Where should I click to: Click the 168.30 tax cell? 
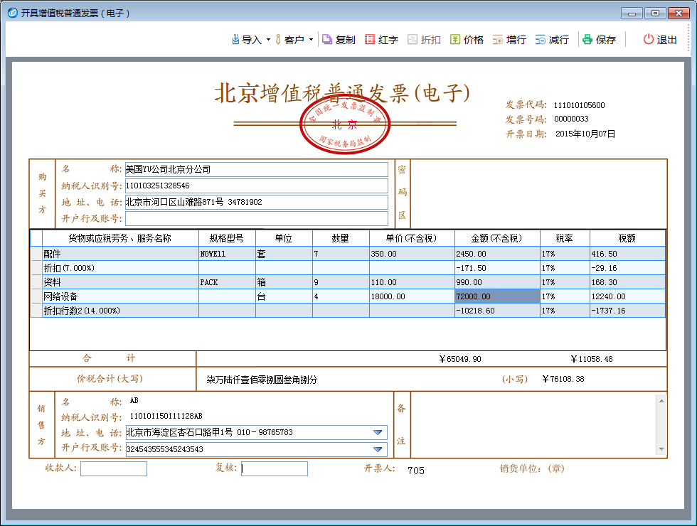627,282
